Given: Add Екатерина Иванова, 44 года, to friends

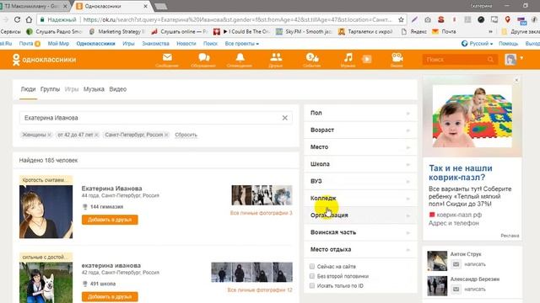Looking at the screenshot, I should (110, 220).
